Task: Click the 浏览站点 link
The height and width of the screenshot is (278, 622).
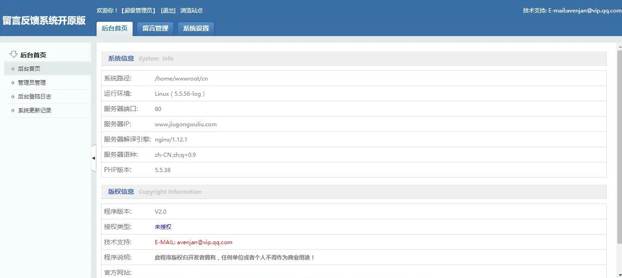Action: point(191,11)
